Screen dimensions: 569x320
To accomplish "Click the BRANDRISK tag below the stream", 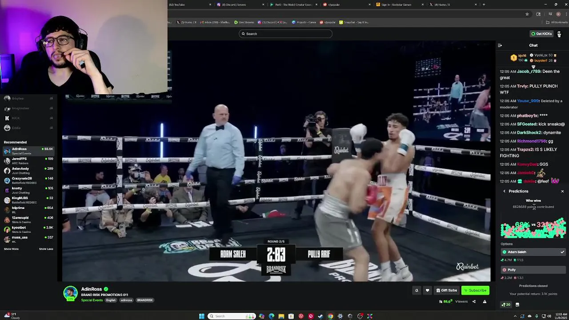I will (145, 300).
